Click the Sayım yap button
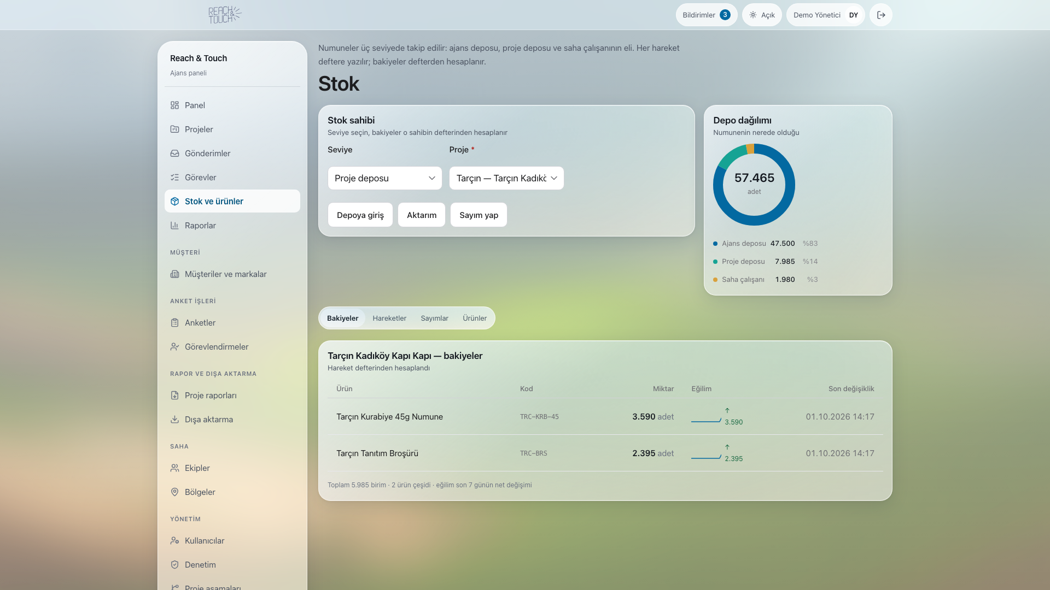 pos(479,215)
